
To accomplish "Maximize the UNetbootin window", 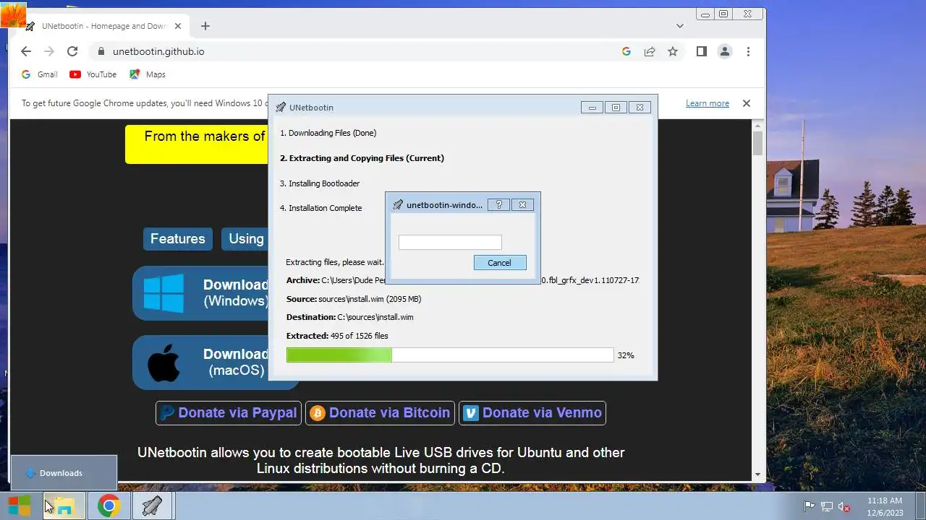I will (616, 108).
